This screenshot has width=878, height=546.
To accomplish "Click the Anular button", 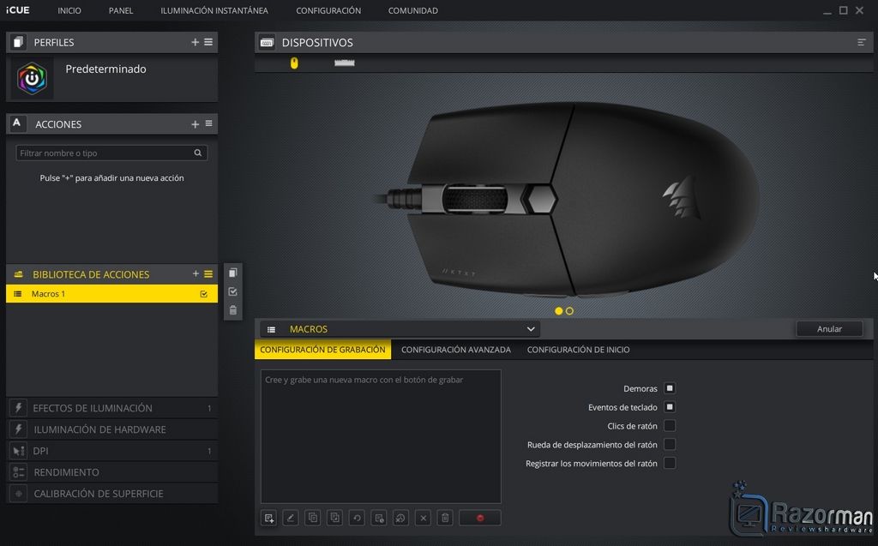I will tap(829, 329).
